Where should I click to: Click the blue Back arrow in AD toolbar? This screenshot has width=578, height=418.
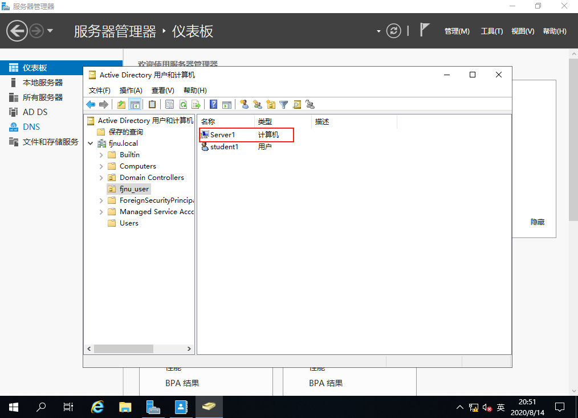click(x=91, y=105)
